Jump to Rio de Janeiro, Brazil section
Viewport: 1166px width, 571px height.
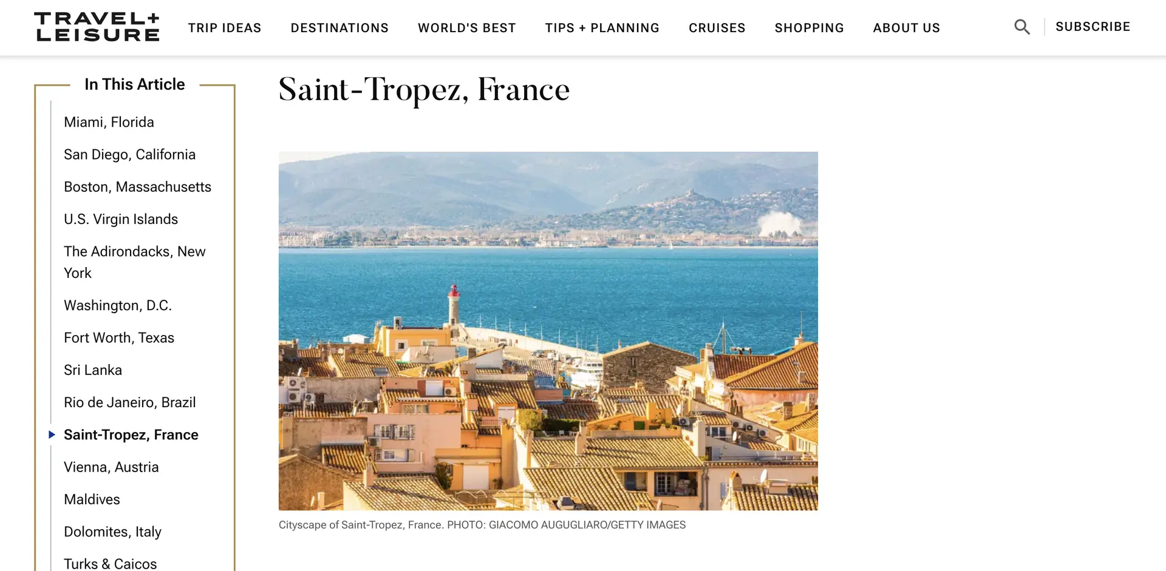[129, 402]
